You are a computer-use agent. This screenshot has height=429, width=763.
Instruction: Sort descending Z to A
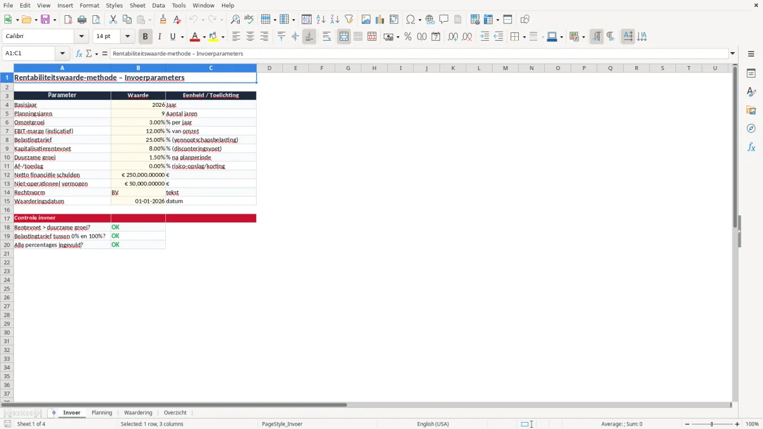coord(334,20)
